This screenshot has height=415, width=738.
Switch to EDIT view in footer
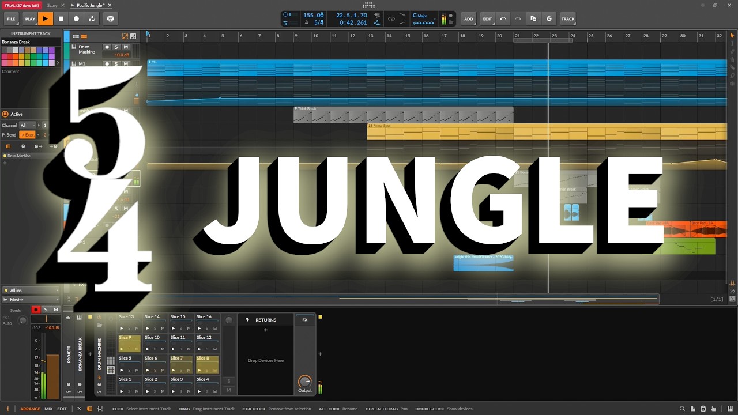62,409
